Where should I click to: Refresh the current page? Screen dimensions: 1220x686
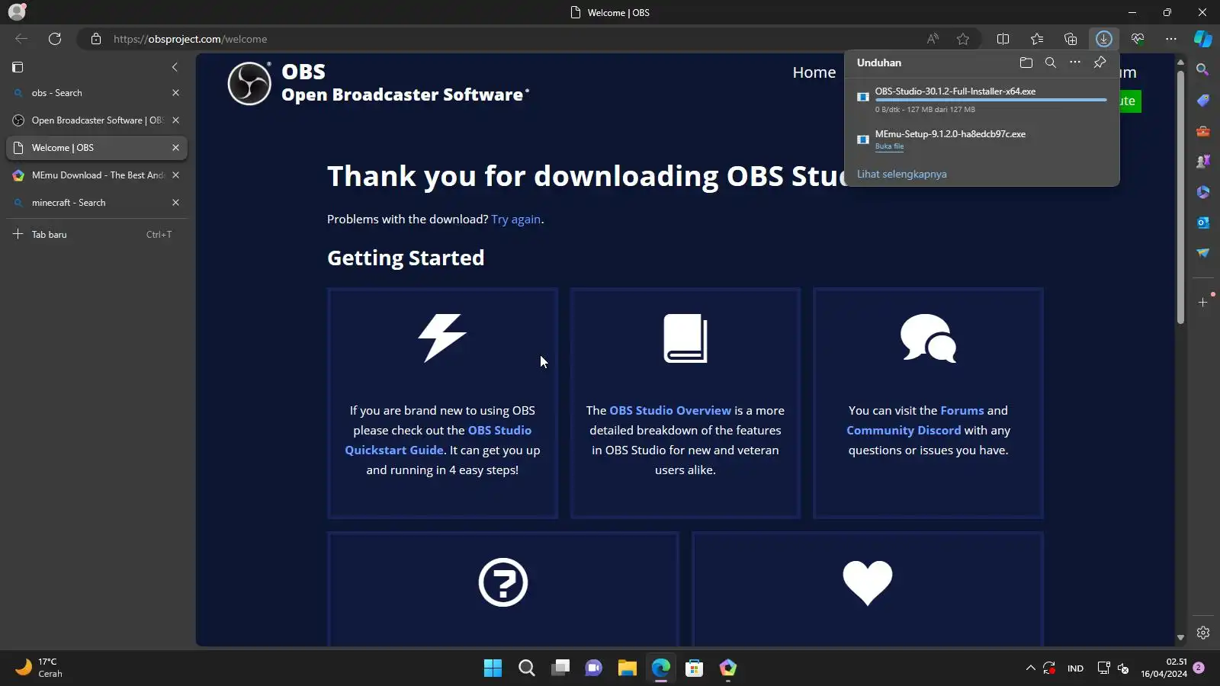(55, 39)
